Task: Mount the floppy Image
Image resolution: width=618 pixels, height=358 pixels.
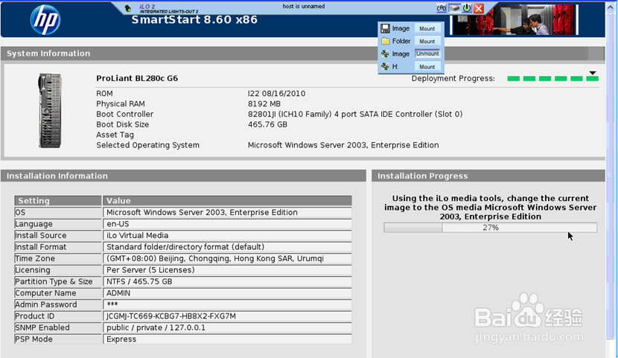Action: [427, 28]
